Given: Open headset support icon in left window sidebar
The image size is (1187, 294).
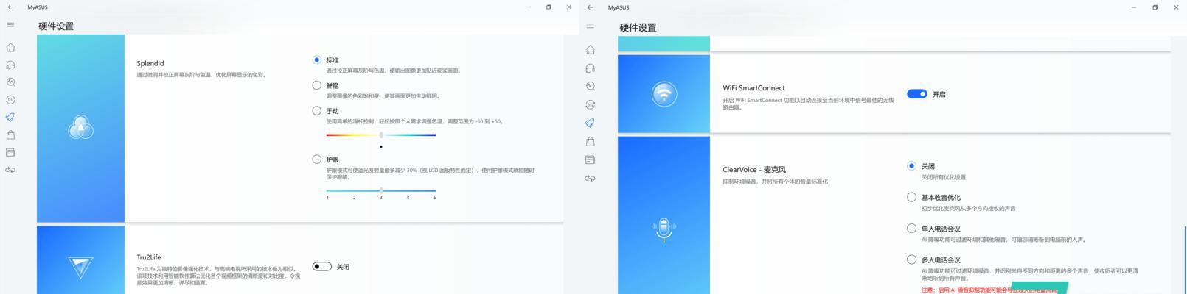Looking at the screenshot, I should point(10,65).
